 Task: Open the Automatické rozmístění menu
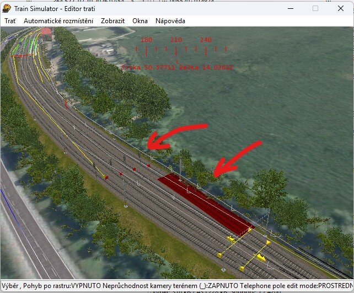click(58, 21)
